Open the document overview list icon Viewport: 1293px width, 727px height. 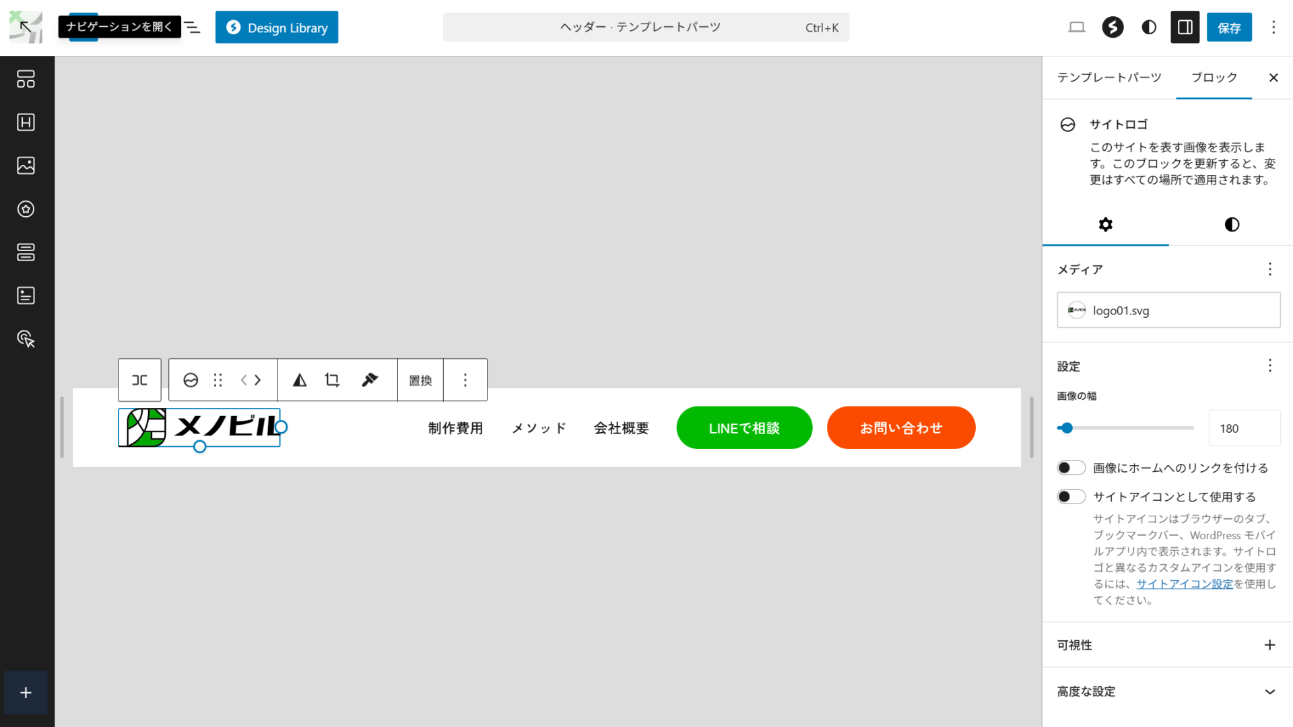(193, 28)
